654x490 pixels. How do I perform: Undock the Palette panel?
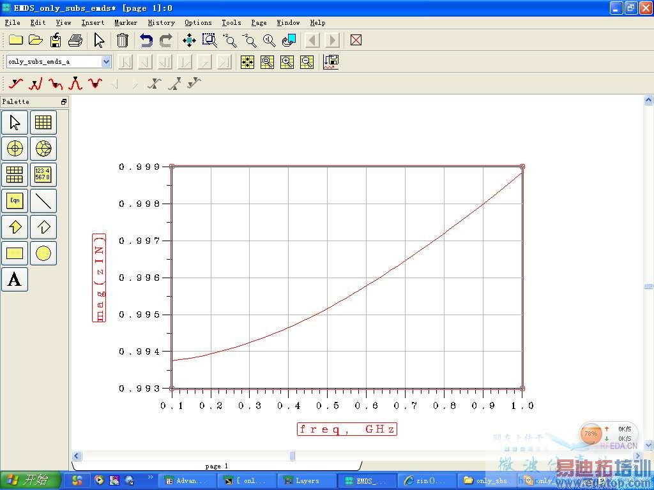(63, 101)
